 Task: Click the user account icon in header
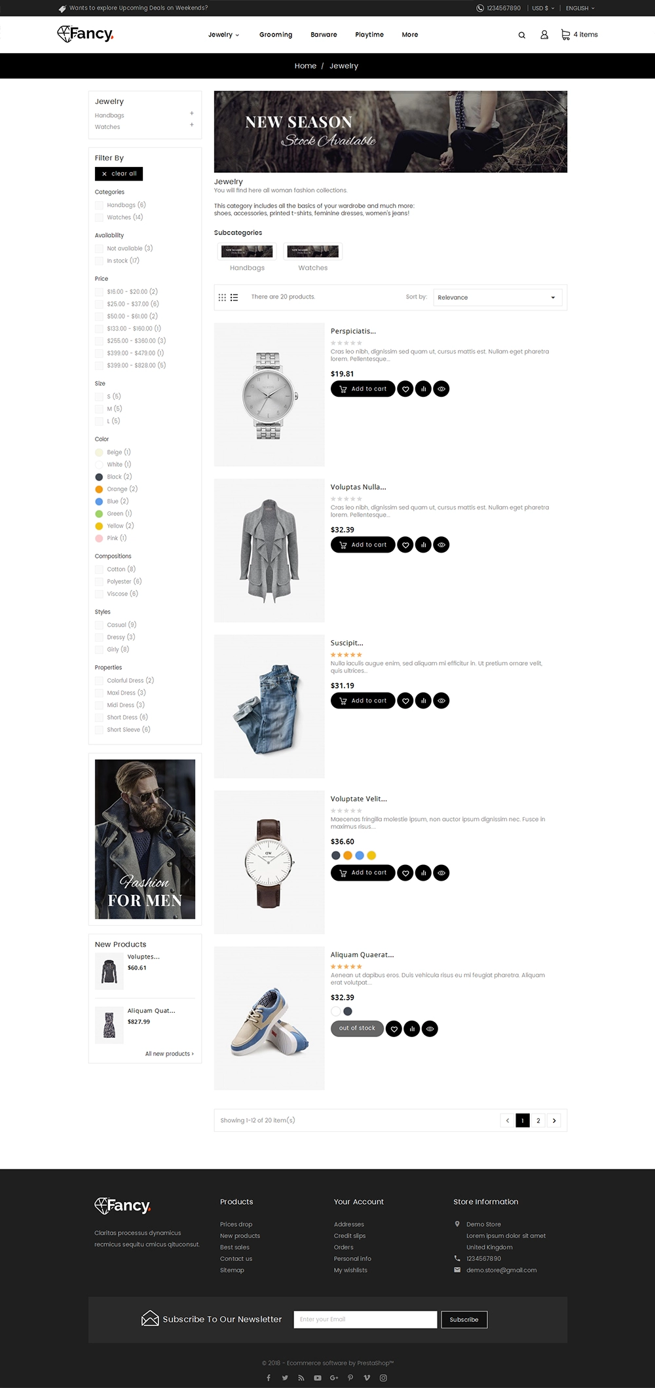click(544, 35)
